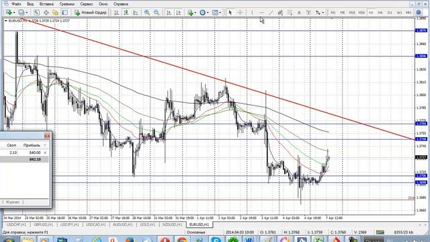Switch timeframe to MN
The height and width of the screenshot is (242, 430).
pos(408,13)
